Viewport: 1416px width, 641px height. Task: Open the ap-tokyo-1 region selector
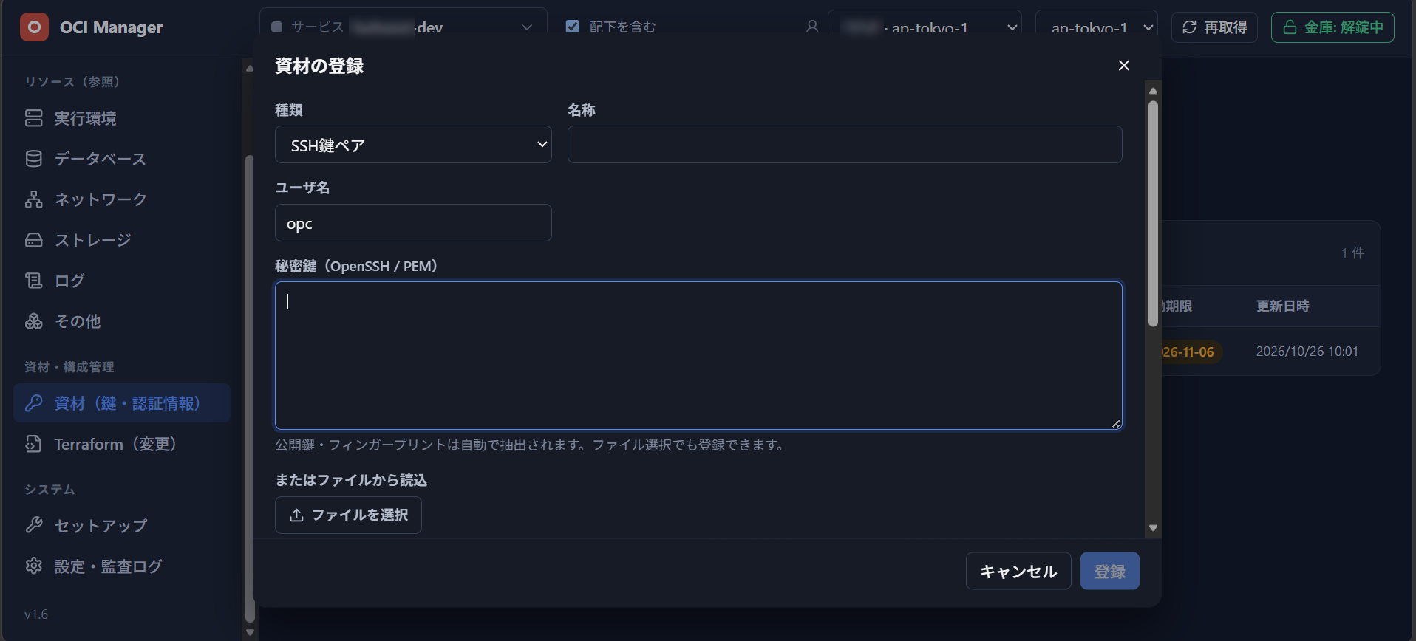1097,27
